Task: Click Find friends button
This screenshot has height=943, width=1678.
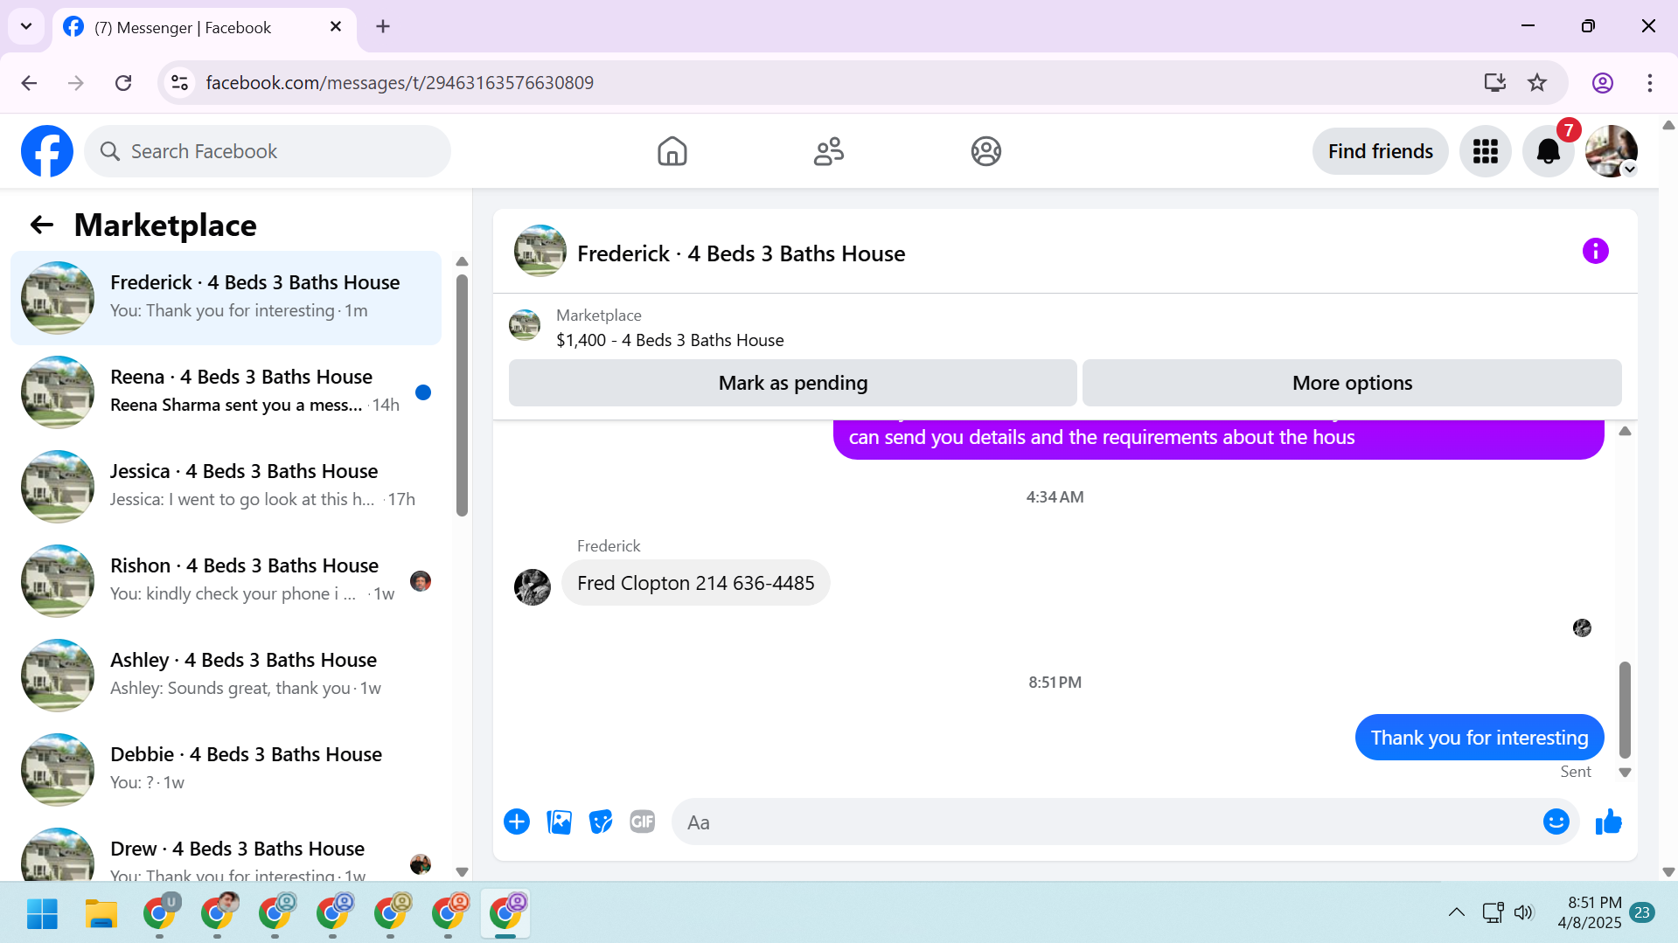Action: coord(1380,151)
